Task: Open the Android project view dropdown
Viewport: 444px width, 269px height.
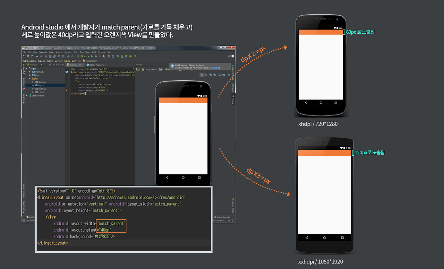Action: [34, 64]
